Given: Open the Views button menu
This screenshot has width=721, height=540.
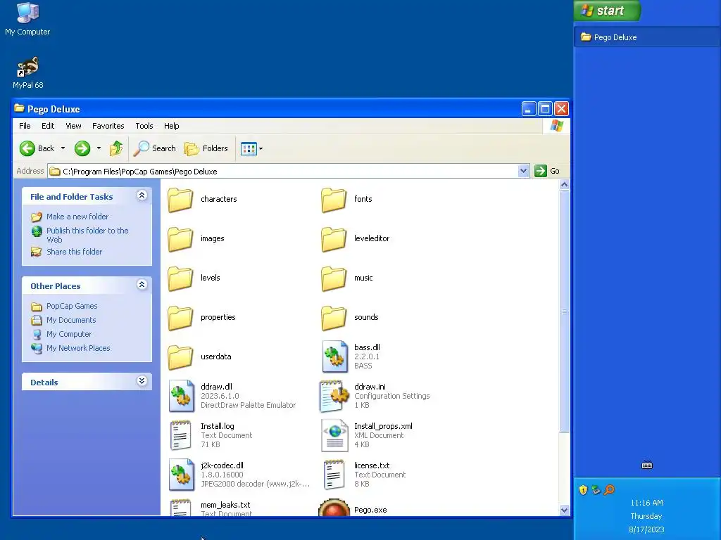Looking at the screenshot, I should point(251,148).
